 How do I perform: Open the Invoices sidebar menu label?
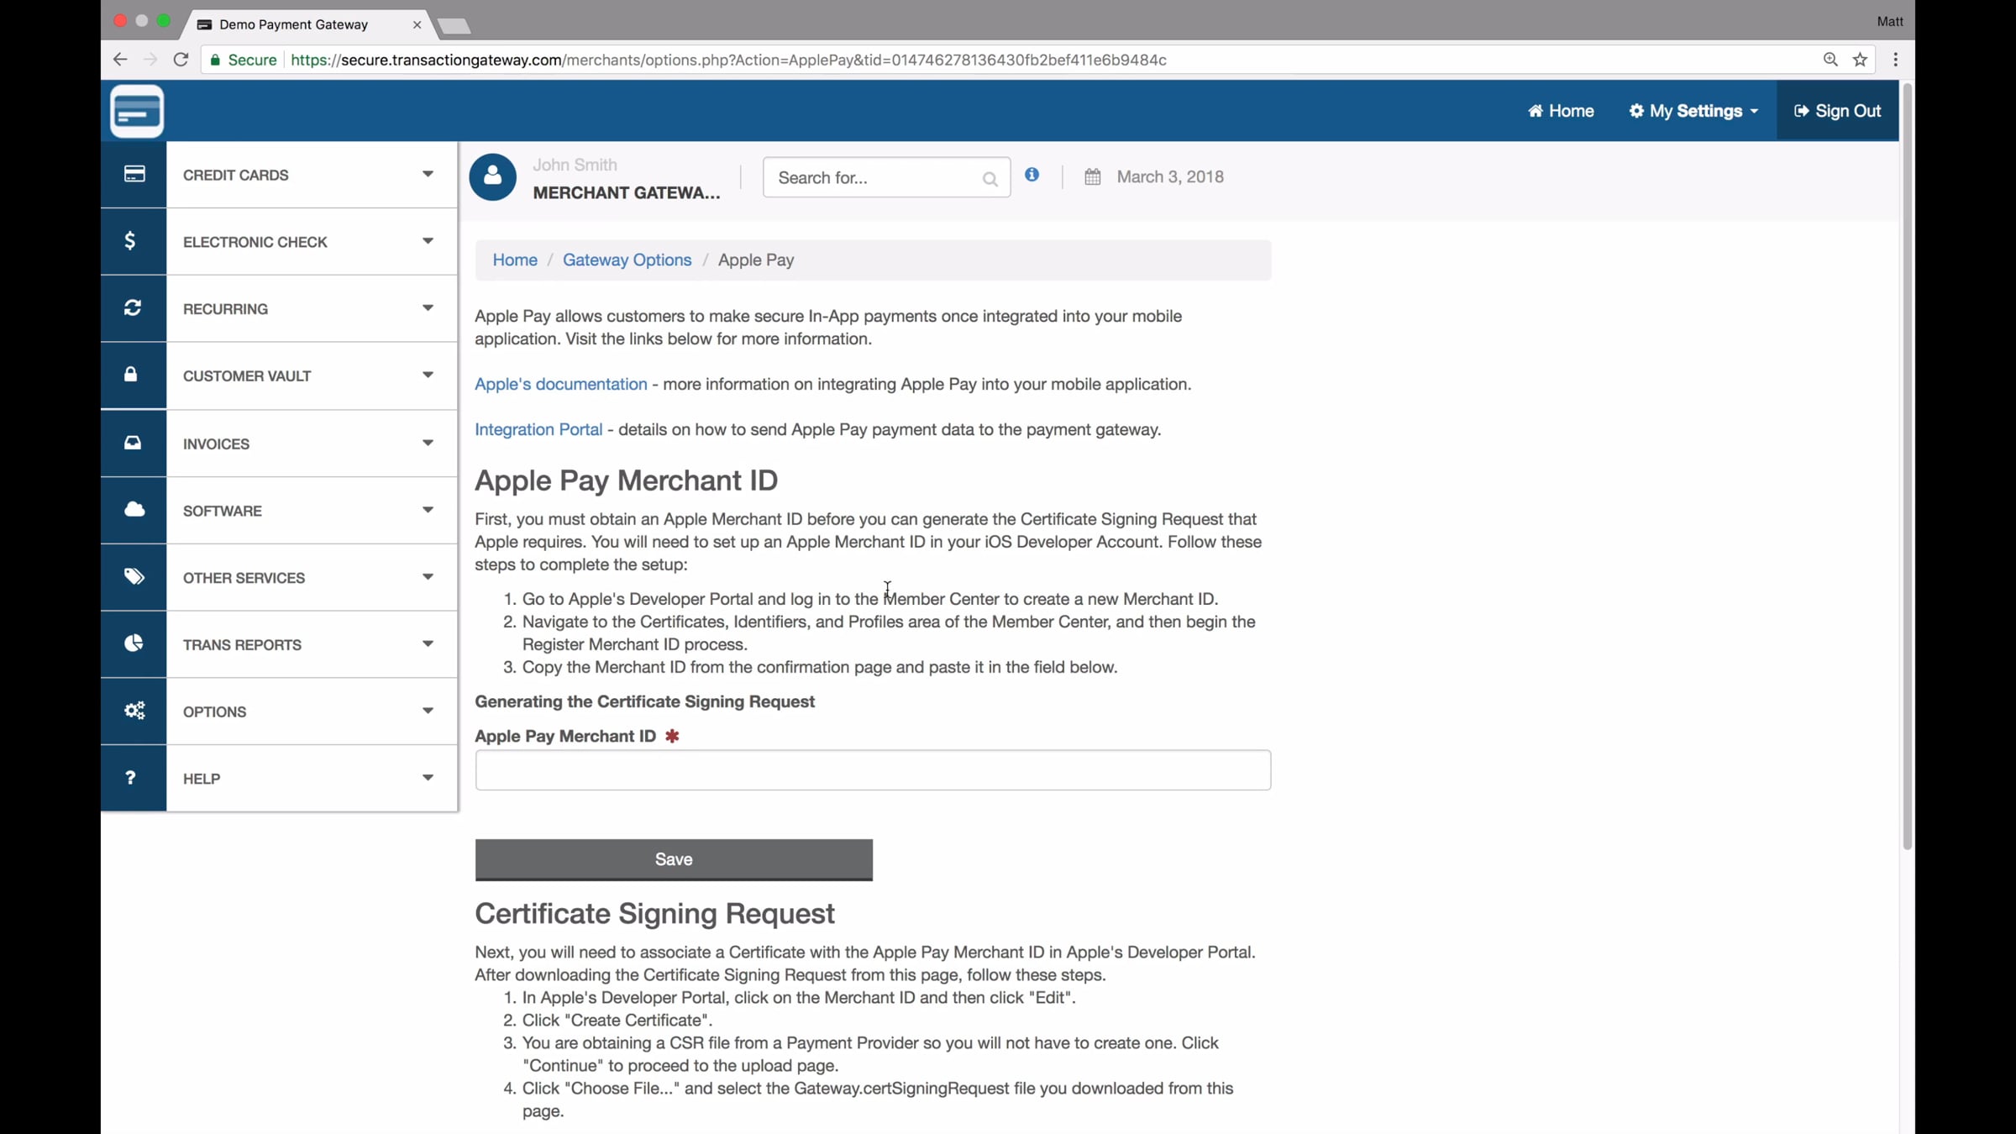[217, 444]
